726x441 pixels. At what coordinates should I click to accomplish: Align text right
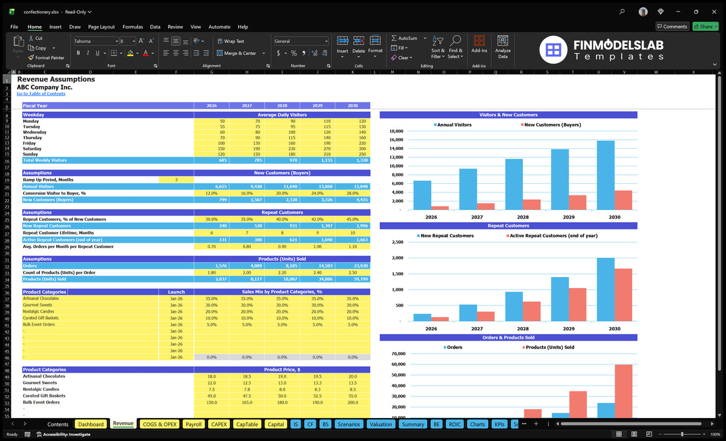click(x=185, y=53)
